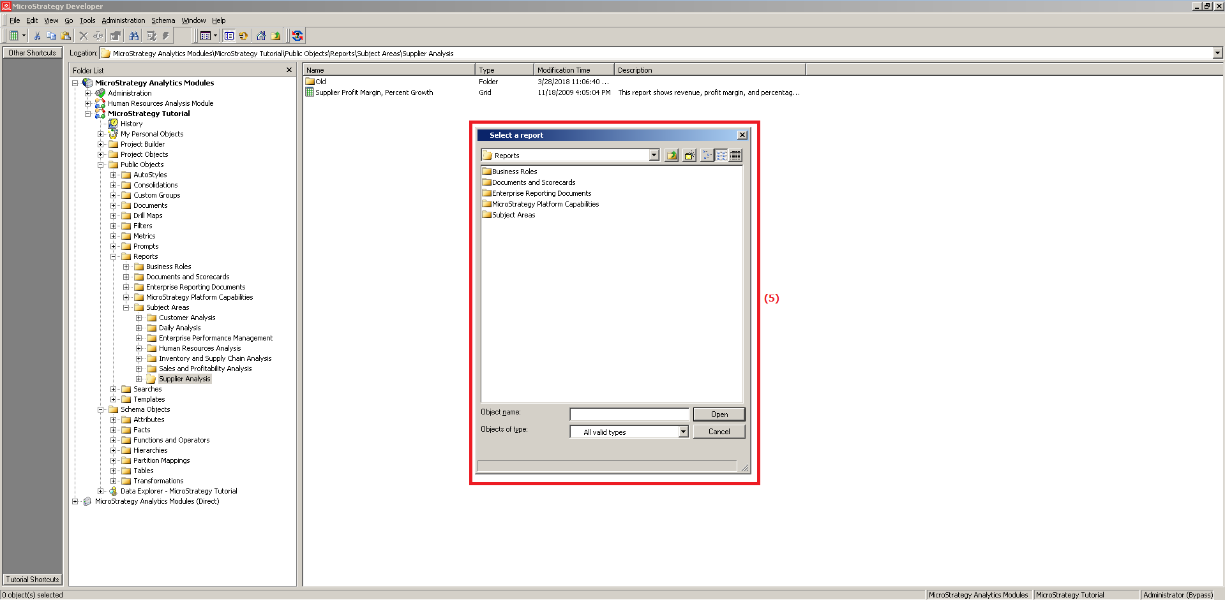Switch dialog to list view
This screenshot has width=1225, height=600.
721,156
